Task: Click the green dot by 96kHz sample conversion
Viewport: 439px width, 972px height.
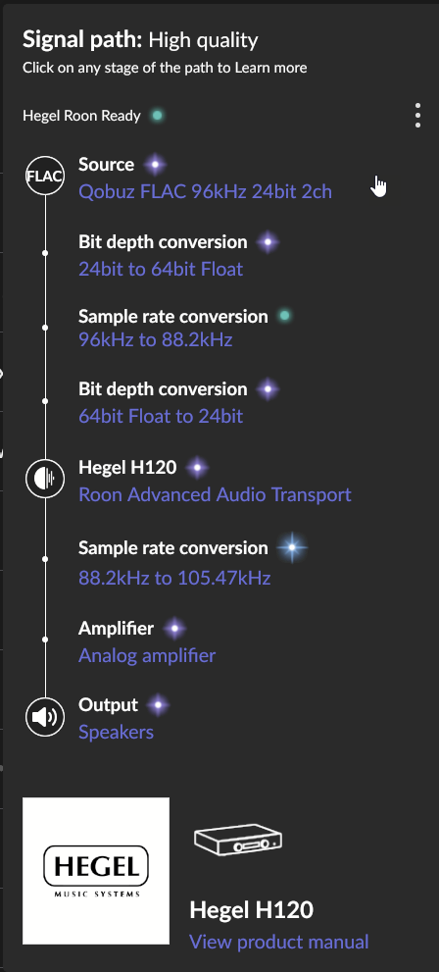Action: pyautogui.click(x=284, y=316)
